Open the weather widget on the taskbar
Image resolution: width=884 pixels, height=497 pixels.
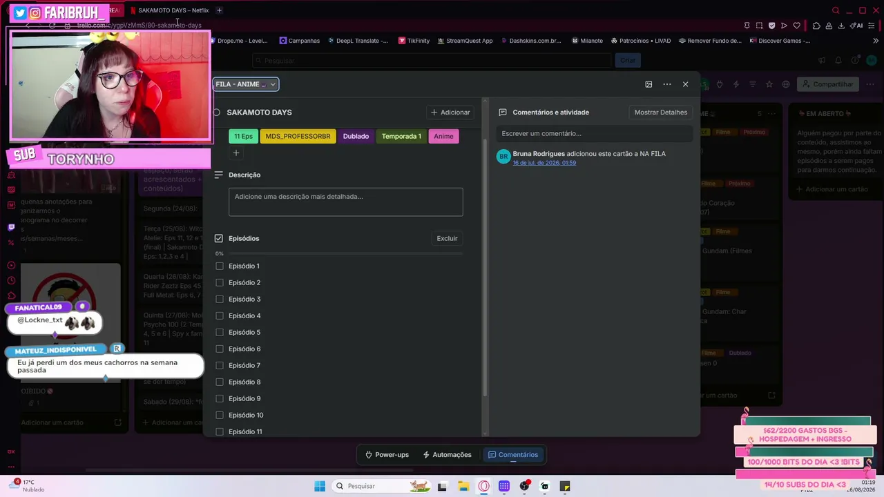28,485
